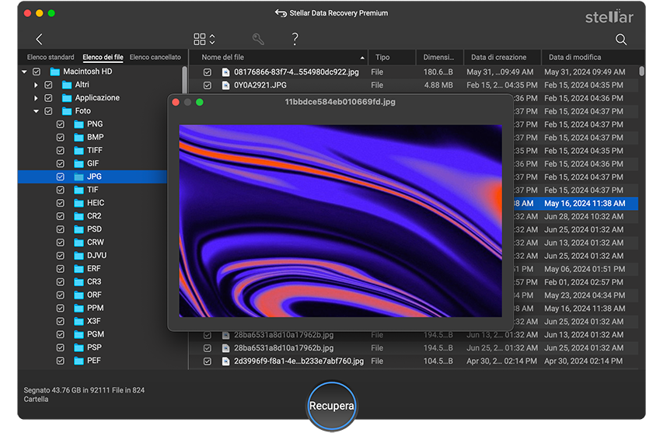This screenshot has height=433, width=646.
Task: Select the CR3 folder icon
Action: pyautogui.click(x=79, y=282)
